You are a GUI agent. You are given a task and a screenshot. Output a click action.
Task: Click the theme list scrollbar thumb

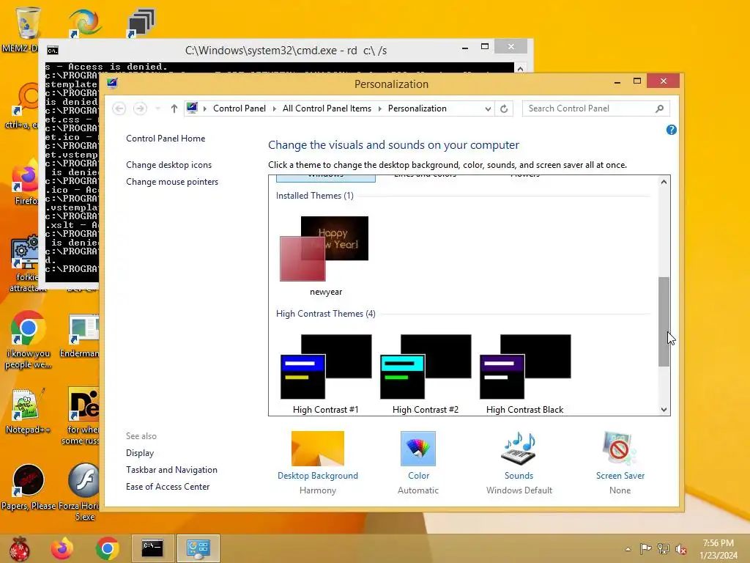[x=664, y=322]
